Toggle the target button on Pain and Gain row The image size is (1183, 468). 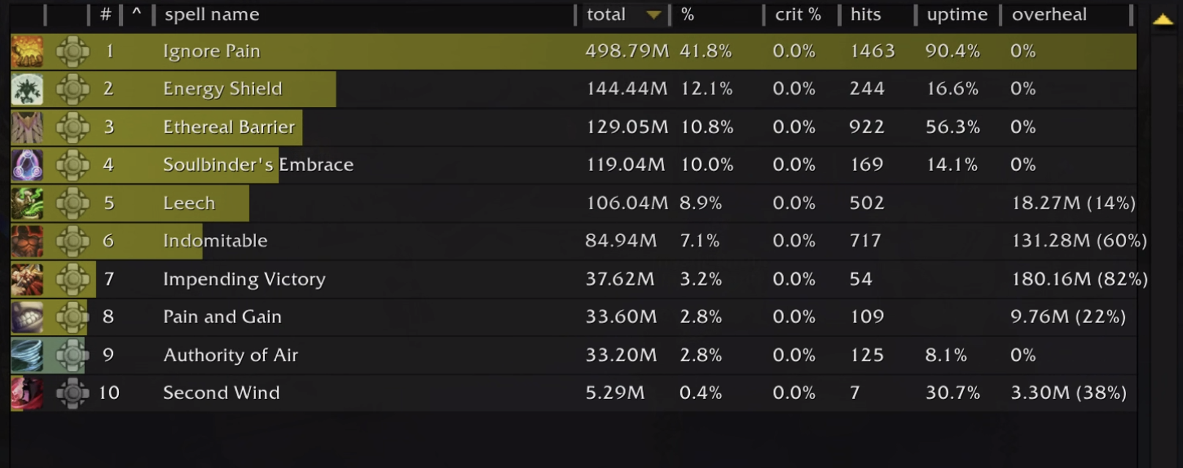point(73,317)
